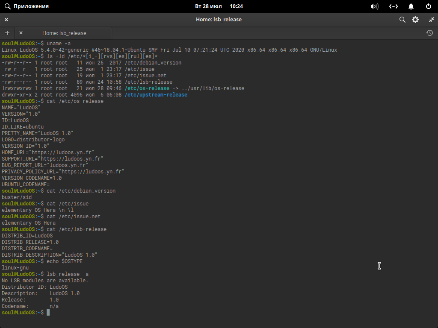Click the 'Codename: n/a' line
This screenshot has height=328, width=438.
coord(30,307)
